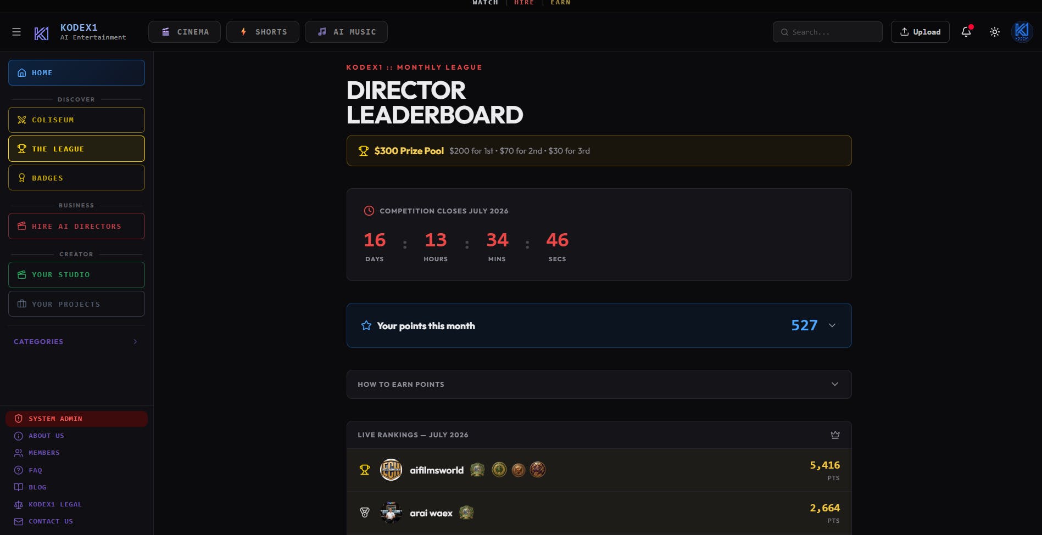Click the KODEX1 logo icon
1042x535 pixels.
click(x=42, y=33)
